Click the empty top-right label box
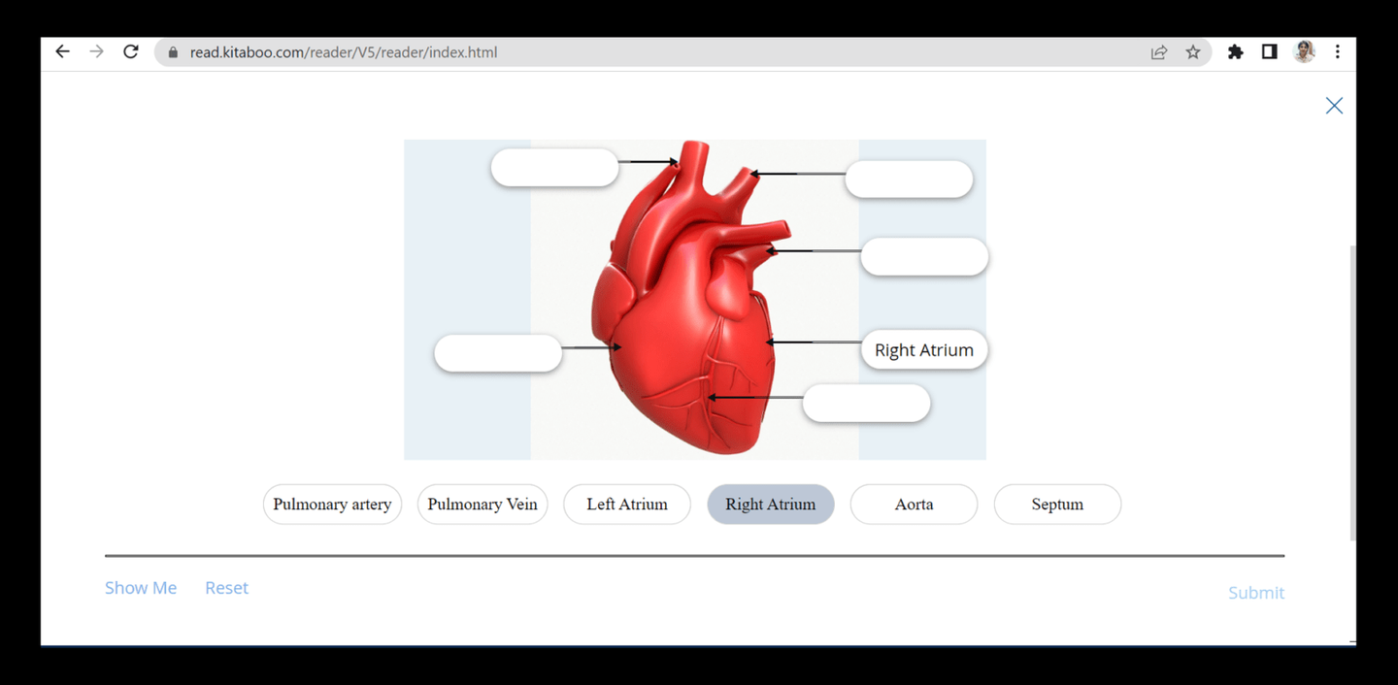This screenshot has width=1398, height=685. (x=909, y=179)
